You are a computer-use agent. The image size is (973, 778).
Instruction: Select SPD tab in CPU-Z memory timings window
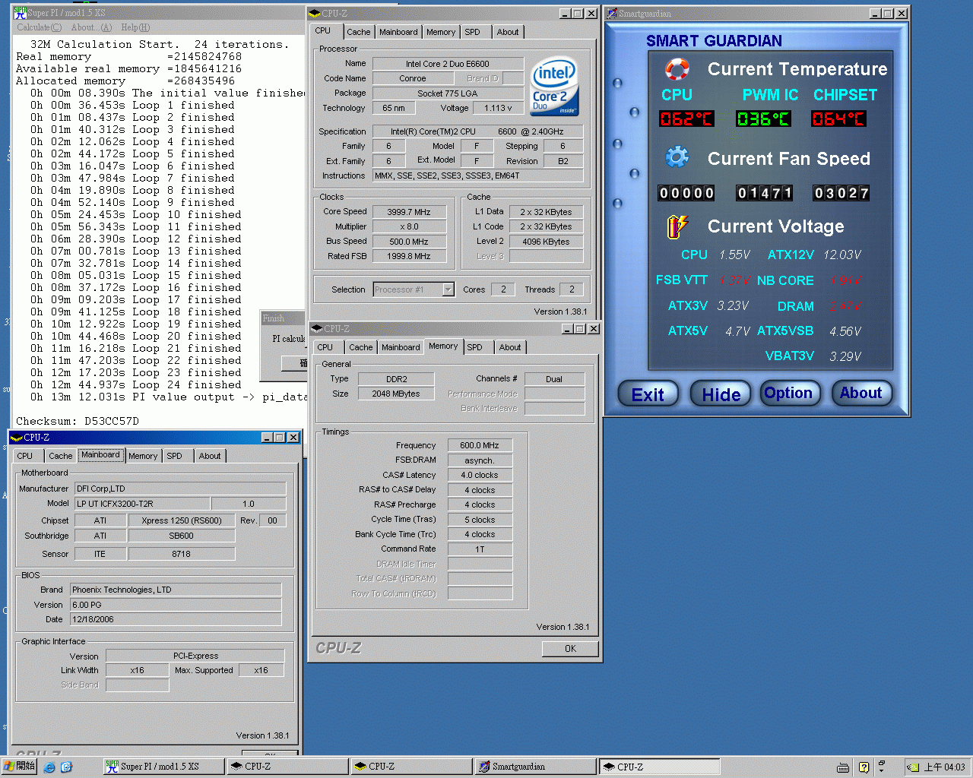475,347
